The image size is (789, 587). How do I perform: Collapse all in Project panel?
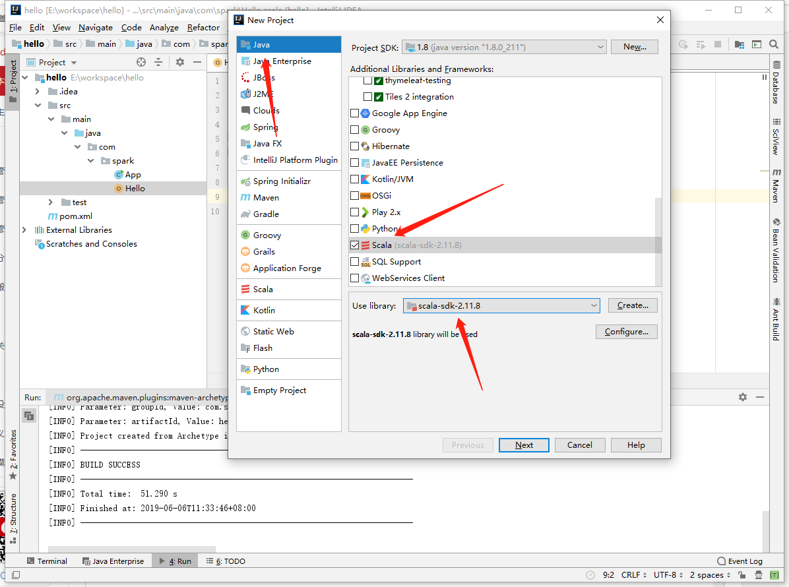[x=158, y=62]
